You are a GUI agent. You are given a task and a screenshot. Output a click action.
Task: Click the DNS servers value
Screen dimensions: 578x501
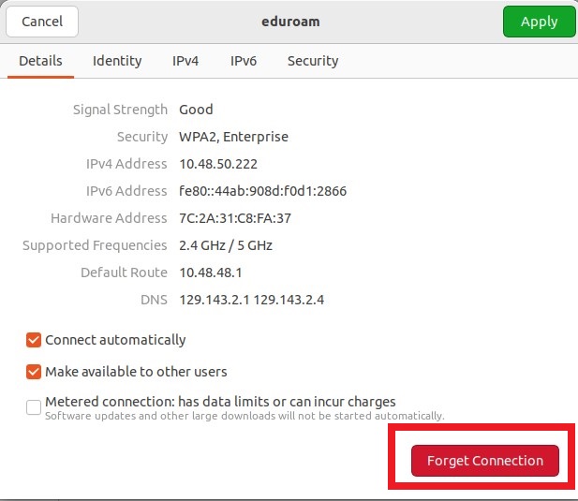pos(251,300)
